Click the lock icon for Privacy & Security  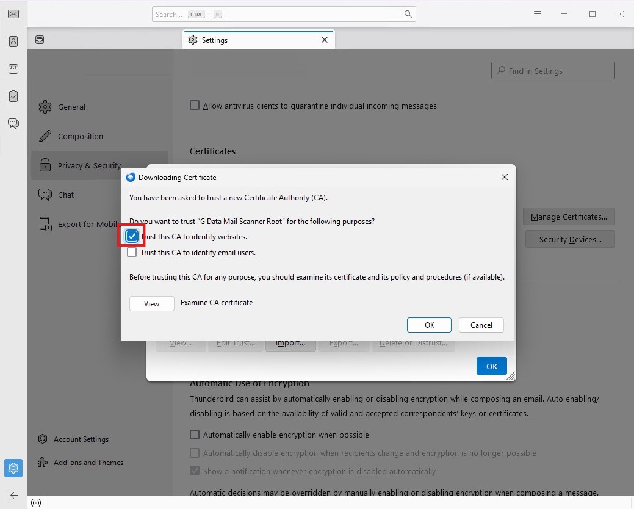(x=45, y=165)
